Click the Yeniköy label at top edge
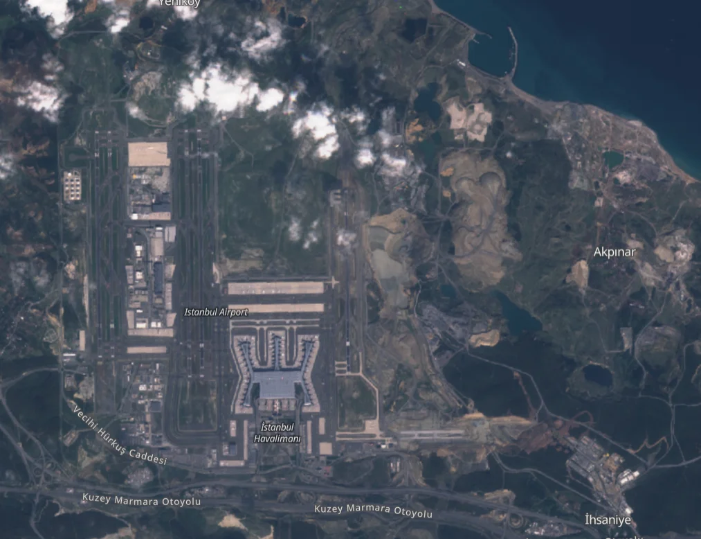701x539 pixels. (179, 3)
